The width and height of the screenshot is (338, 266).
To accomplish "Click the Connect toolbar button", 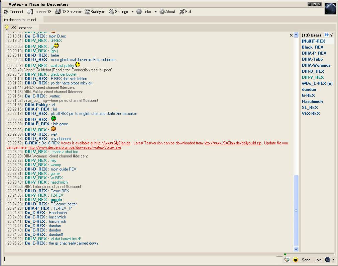I will click(x=13, y=12).
